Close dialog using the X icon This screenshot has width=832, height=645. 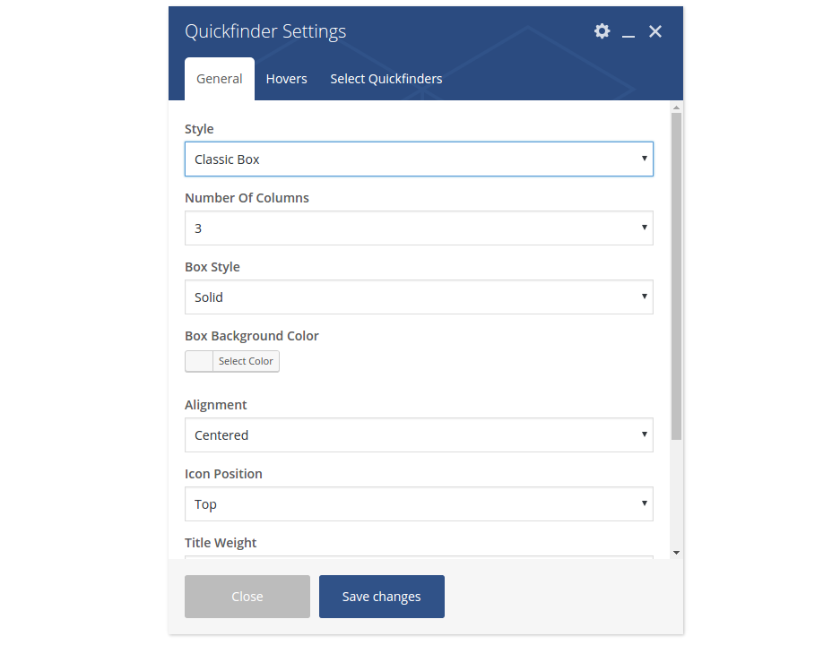point(655,31)
